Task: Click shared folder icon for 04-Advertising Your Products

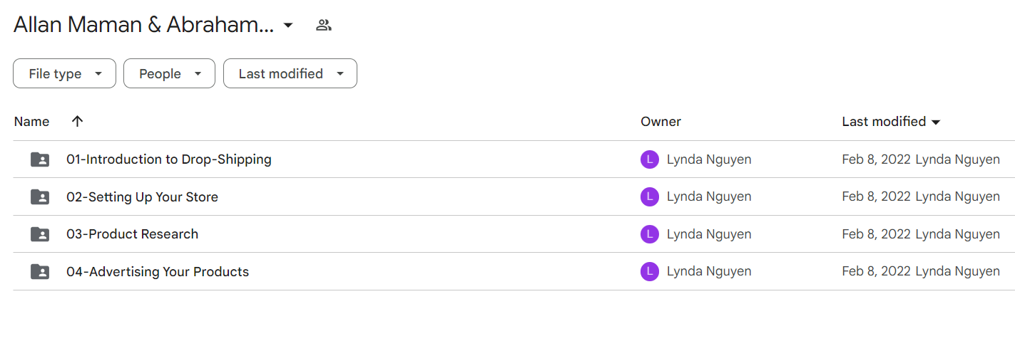Action: click(x=40, y=271)
